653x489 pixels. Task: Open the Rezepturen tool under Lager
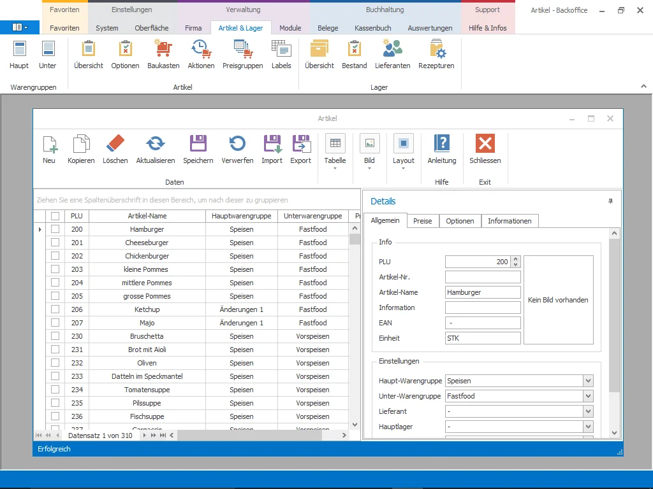pos(436,54)
